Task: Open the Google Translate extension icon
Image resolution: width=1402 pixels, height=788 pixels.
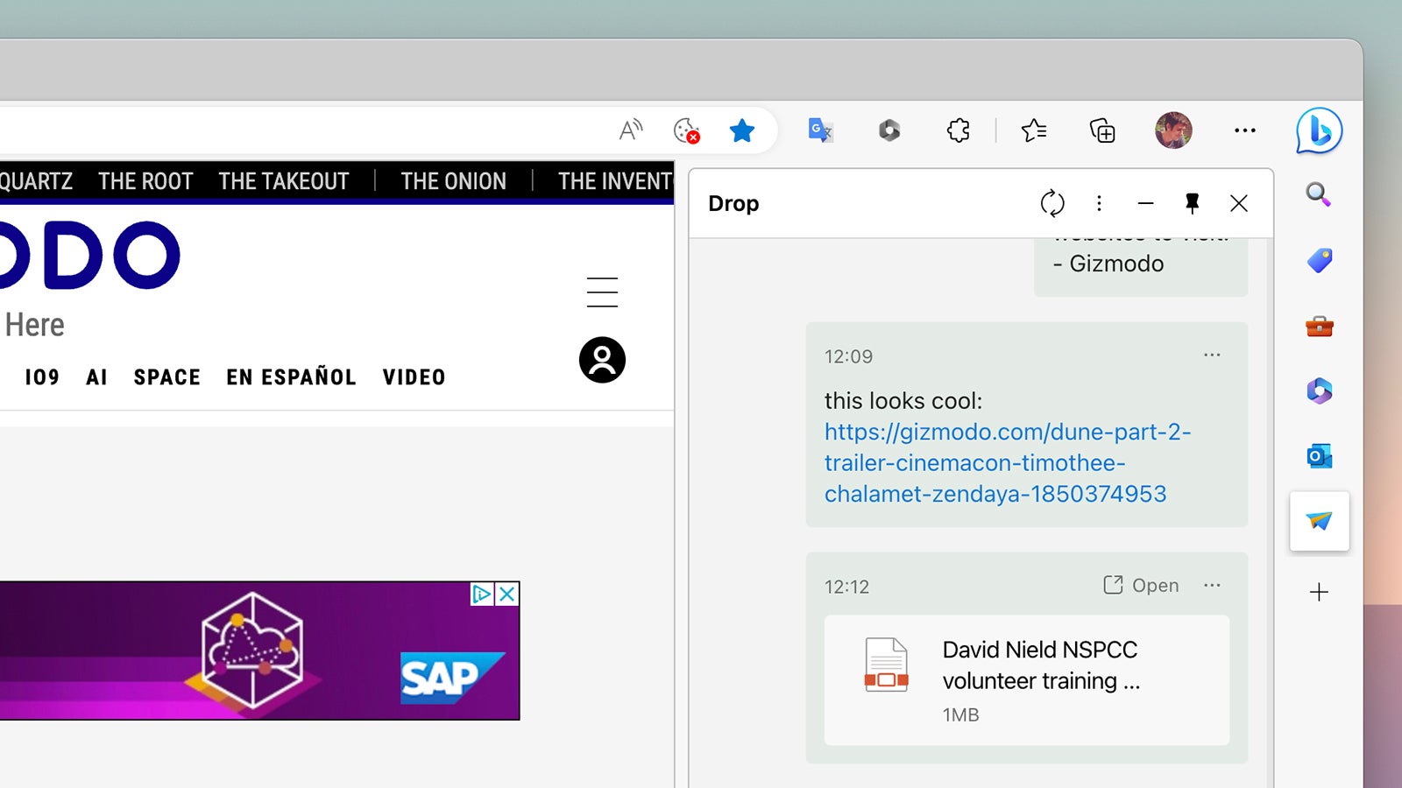Action: tap(820, 130)
